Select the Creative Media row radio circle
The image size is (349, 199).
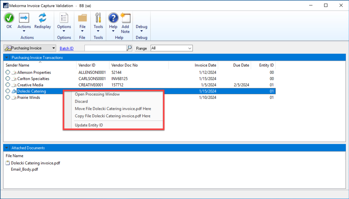(8, 84)
